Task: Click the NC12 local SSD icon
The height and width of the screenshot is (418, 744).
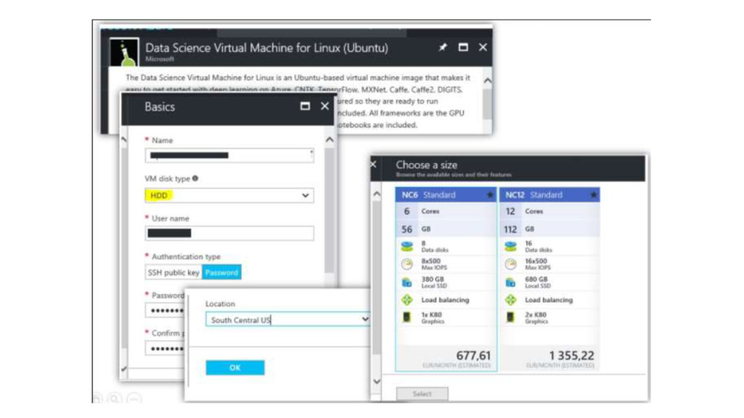Action: (511, 282)
